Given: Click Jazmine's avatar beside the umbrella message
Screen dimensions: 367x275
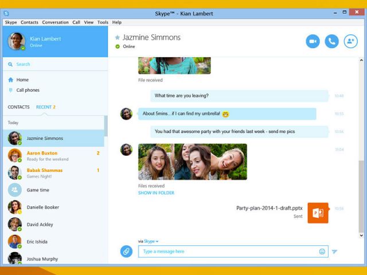Looking at the screenshot, I should [126, 114].
